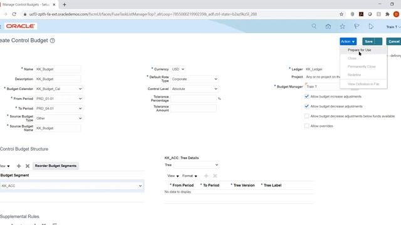Click the Cancel button

click(x=393, y=41)
